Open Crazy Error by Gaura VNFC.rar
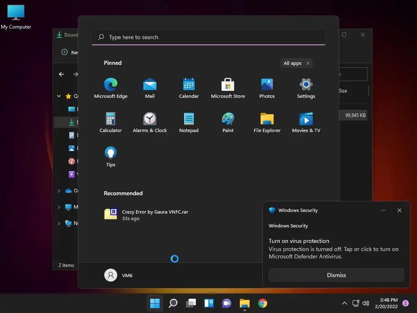The height and width of the screenshot is (313, 417). (146, 214)
